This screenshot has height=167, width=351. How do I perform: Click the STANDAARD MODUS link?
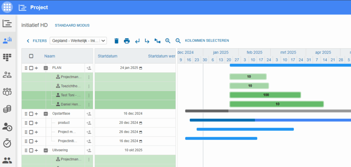coord(72,25)
